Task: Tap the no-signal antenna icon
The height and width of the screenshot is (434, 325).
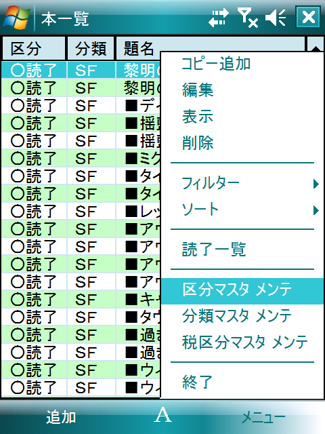Action: click(x=248, y=18)
